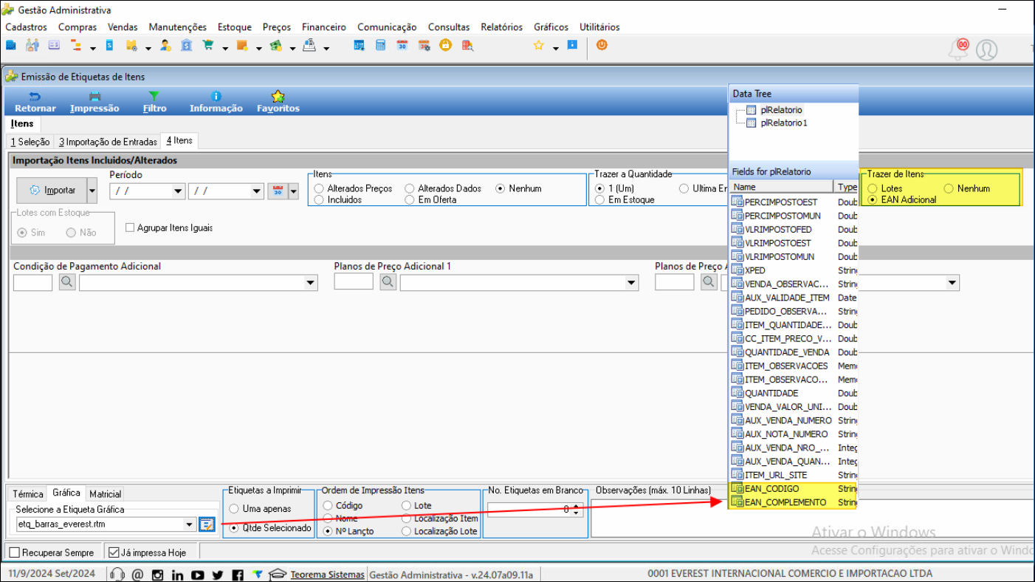Open the second Período date dropdown
The width and height of the screenshot is (1035, 582).
click(257, 191)
